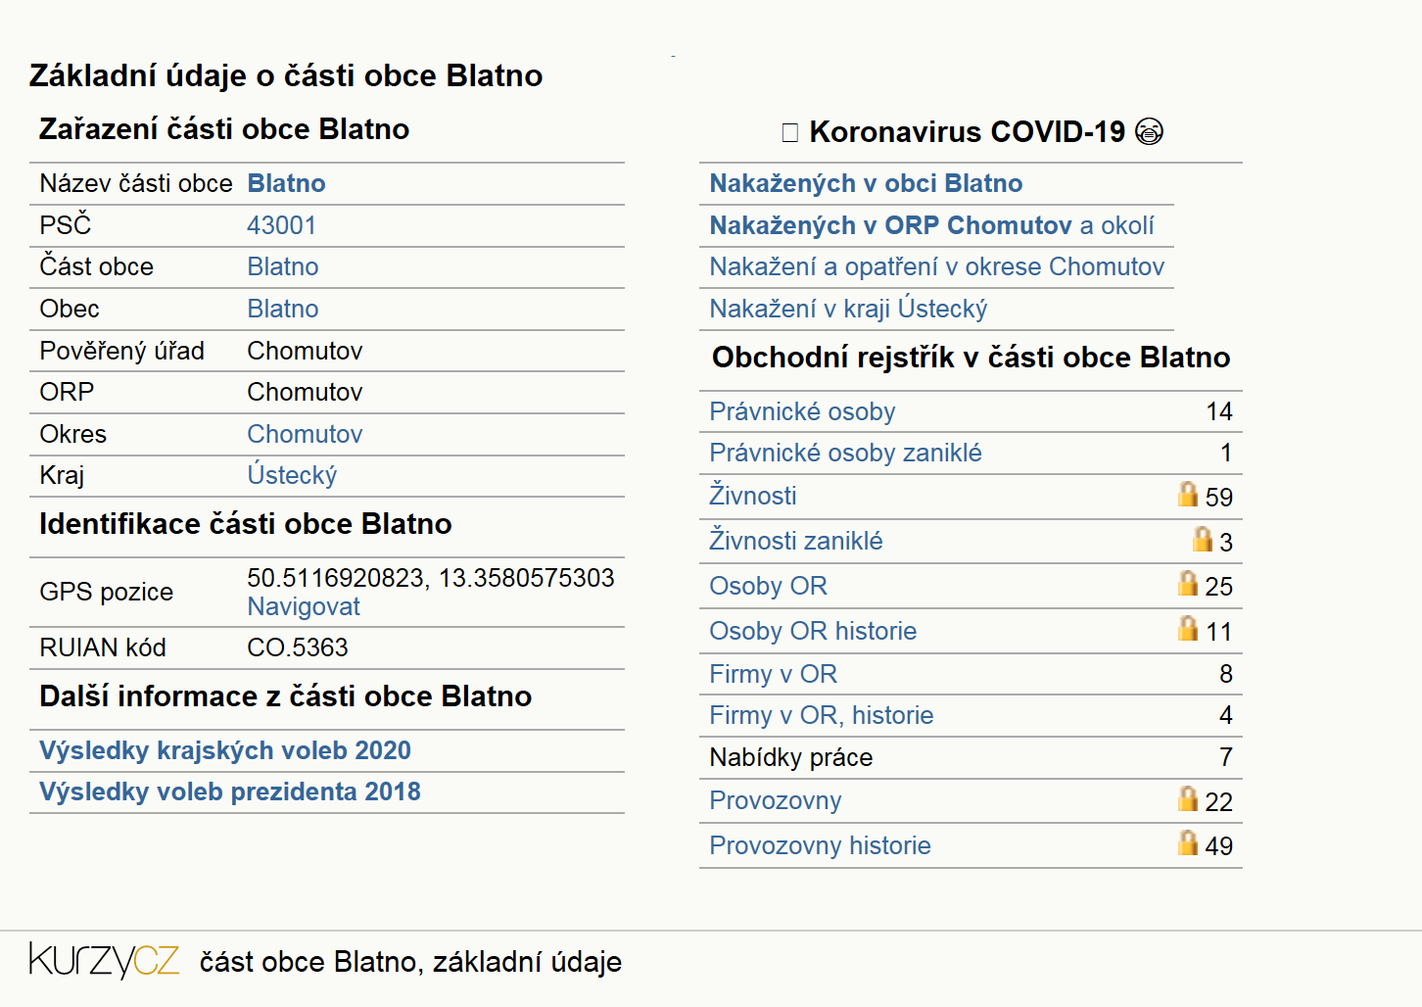Click the lock icon in Osoby OR historie row
The image size is (1422, 1007).
tap(1188, 628)
